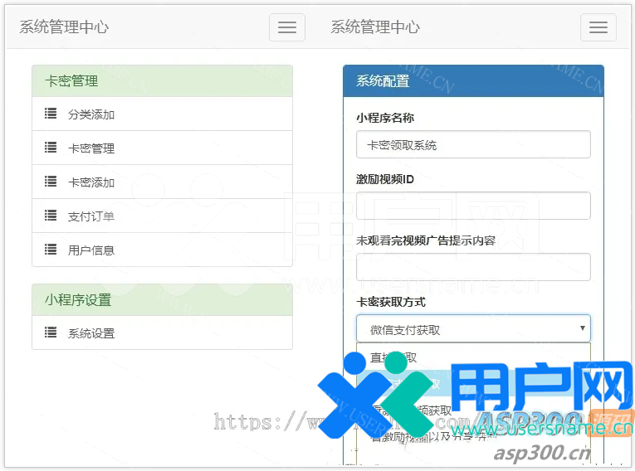Click the list icon beside 卡密管理 item
This screenshot has height=471, width=635.
click(x=51, y=148)
